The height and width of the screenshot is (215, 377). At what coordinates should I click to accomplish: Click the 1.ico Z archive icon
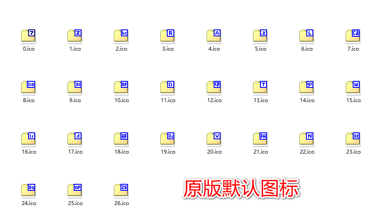[x=75, y=36]
